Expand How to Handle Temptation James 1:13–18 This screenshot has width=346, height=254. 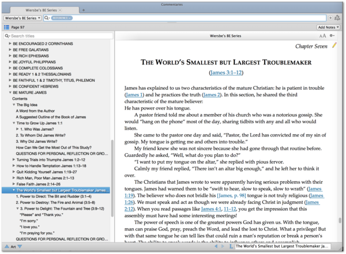point(14,165)
